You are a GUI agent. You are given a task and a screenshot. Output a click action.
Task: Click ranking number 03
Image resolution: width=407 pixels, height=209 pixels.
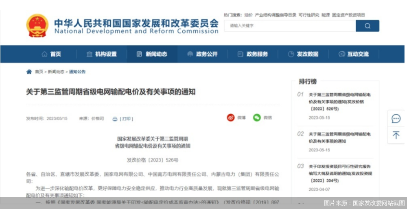pos(300,166)
